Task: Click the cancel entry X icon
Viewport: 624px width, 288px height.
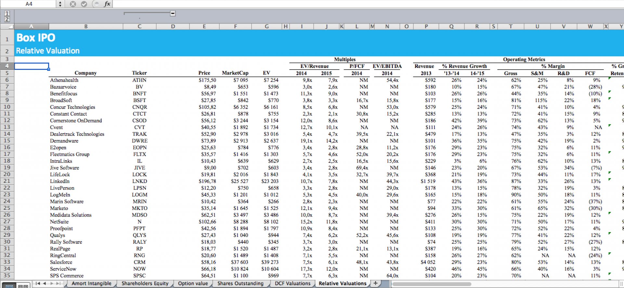Action: pos(73,4)
